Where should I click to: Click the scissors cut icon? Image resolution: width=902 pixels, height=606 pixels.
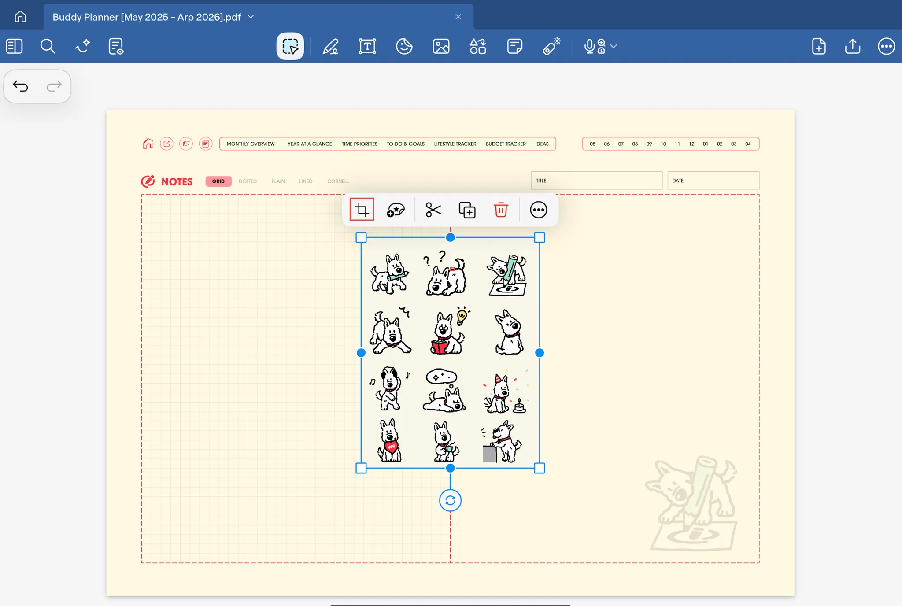(x=433, y=210)
